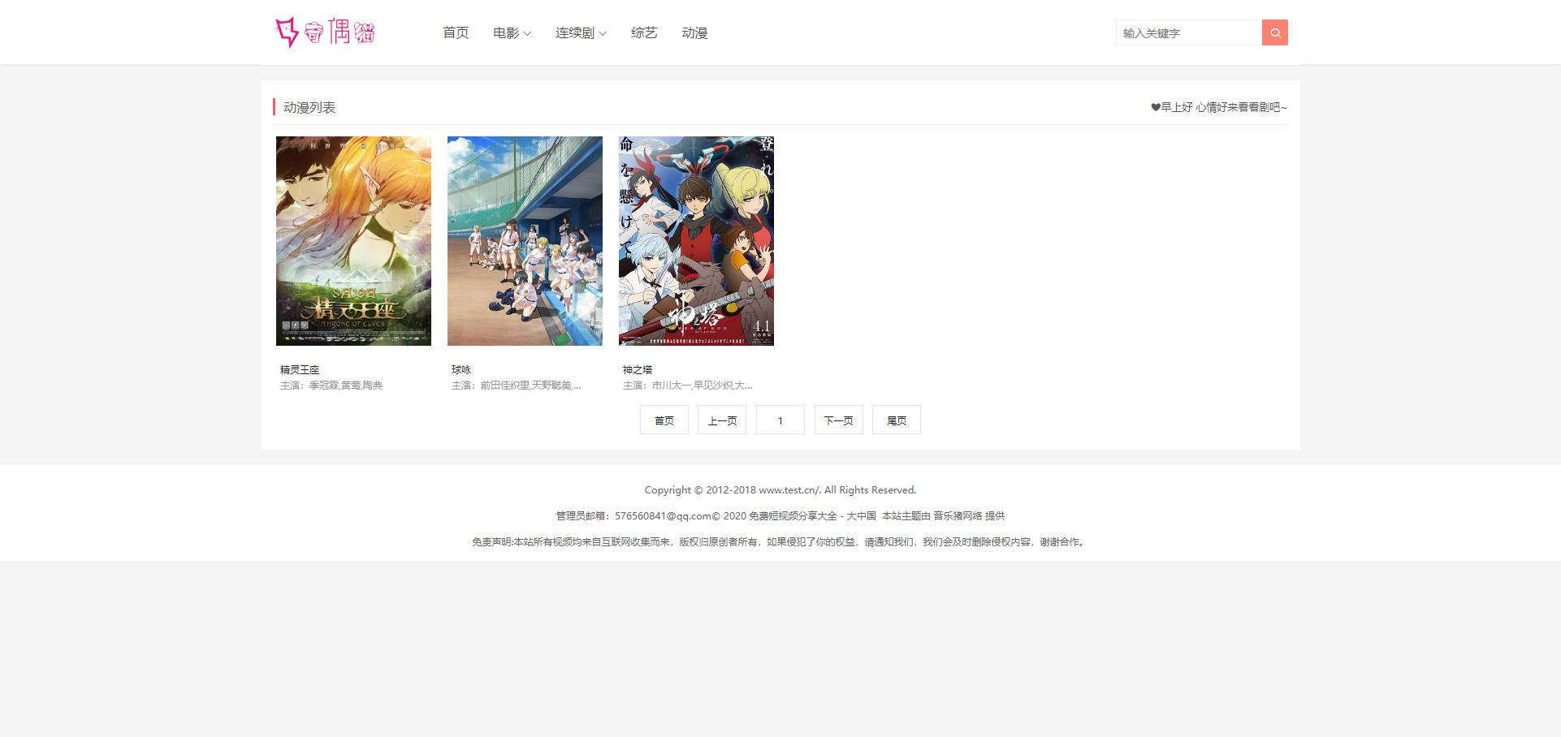Go to first page with pagination 首页
The width and height of the screenshot is (1561, 737).
click(664, 420)
